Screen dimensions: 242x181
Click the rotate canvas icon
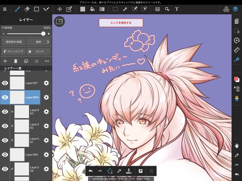pos(237,40)
